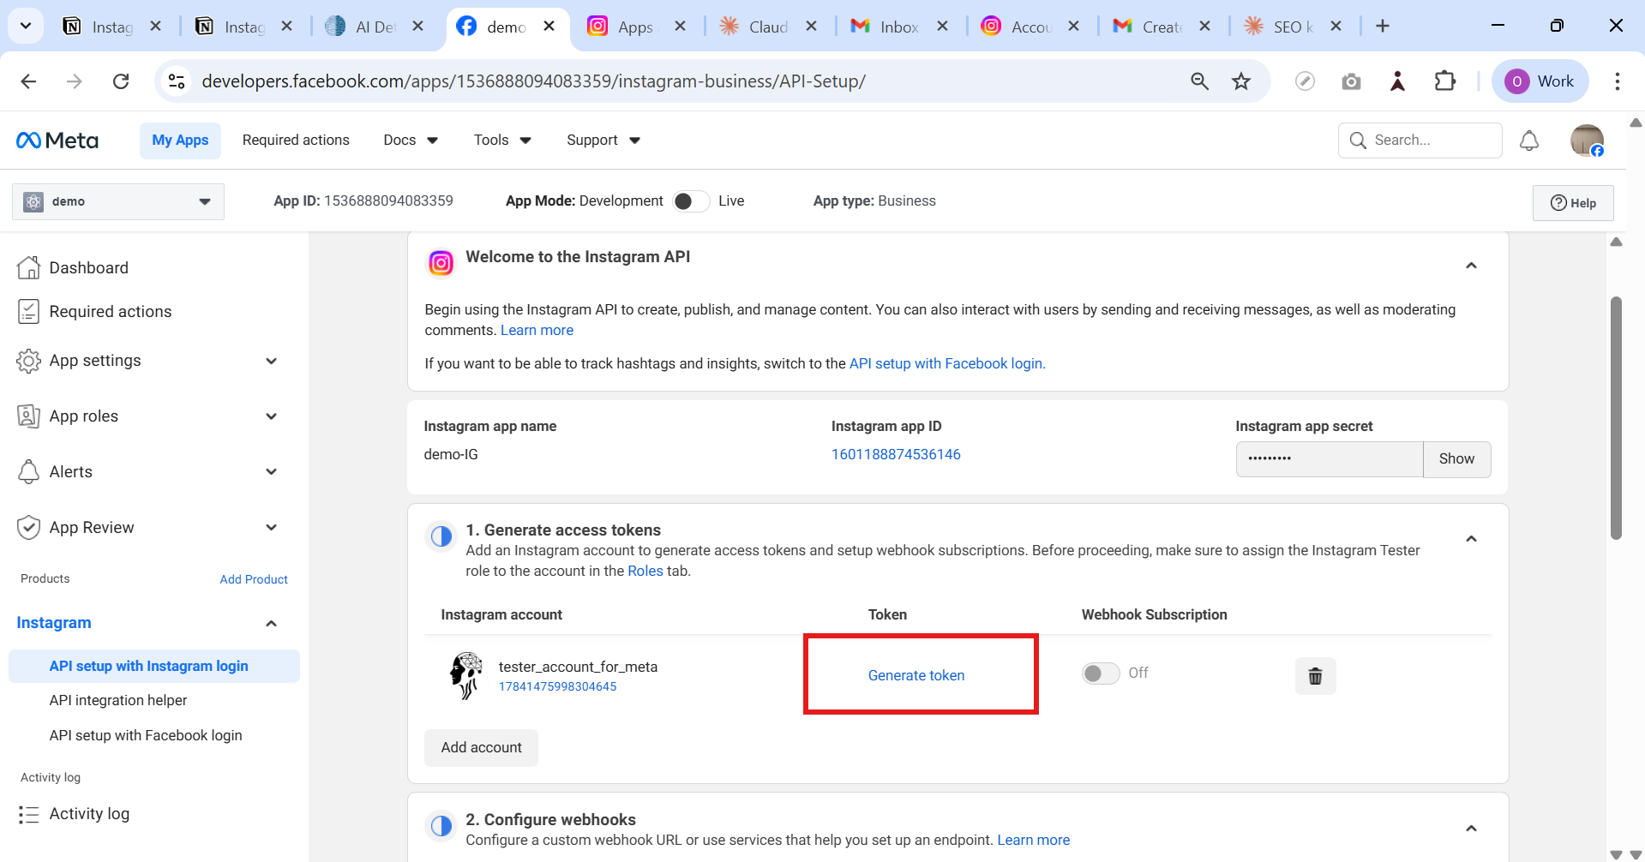Close the Claude browser tab
This screenshot has height=862, width=1645.
coord(811,27)
